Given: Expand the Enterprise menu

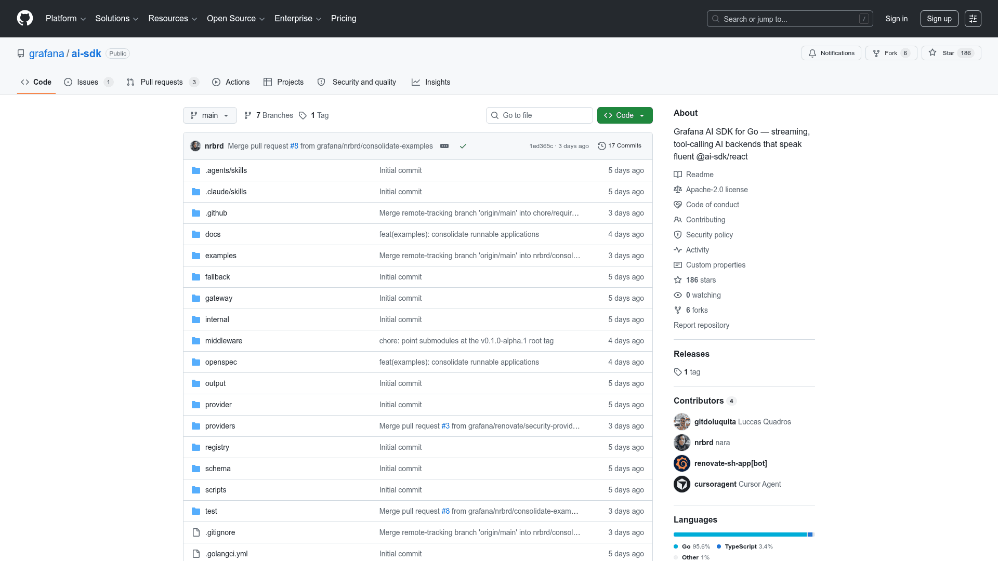Looking at the screenshot, I should pos(298,19).
